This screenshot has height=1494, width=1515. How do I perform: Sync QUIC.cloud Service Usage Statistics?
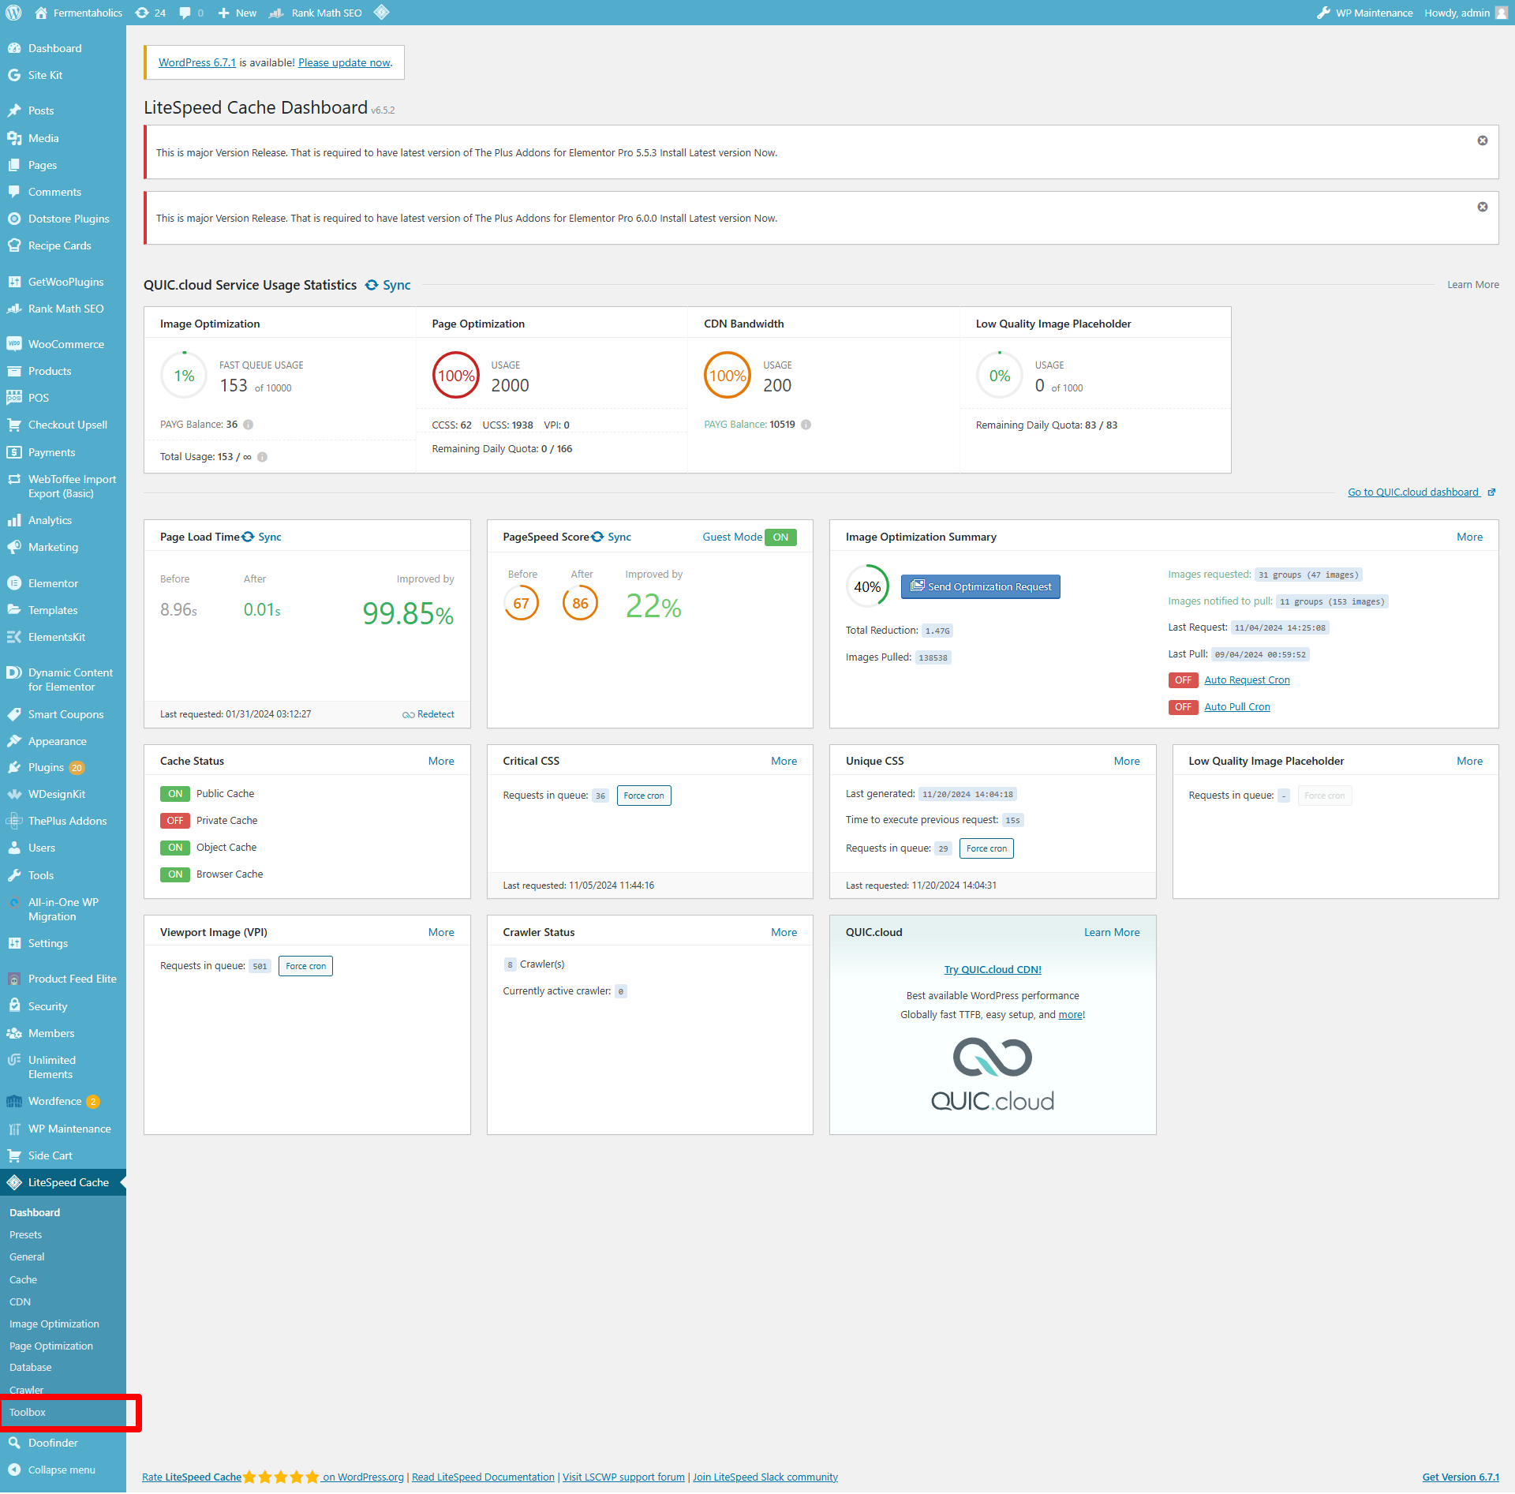pos(388,285)
